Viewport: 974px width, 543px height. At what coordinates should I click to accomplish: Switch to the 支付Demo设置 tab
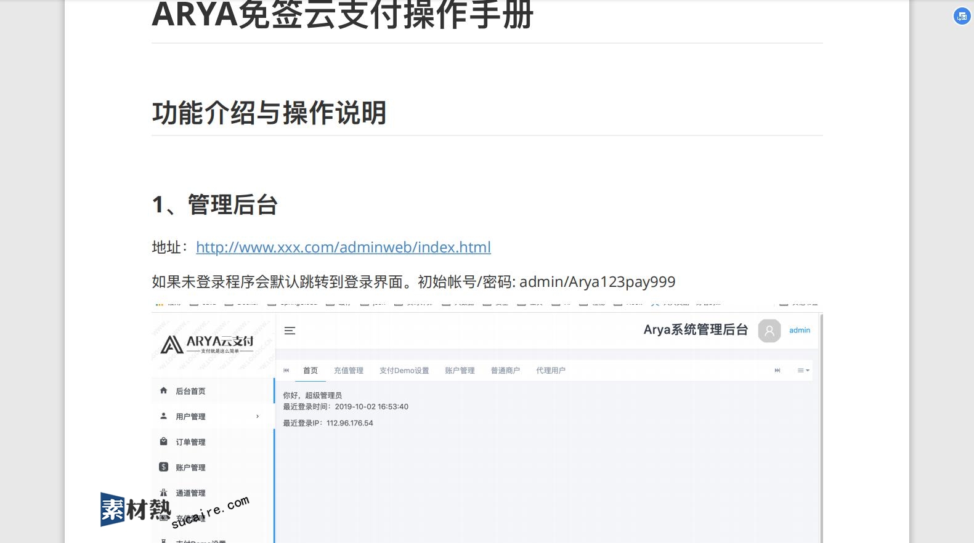coord(404,371)
